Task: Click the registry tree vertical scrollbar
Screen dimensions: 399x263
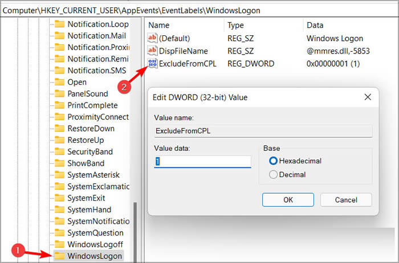Action: click(x=135, y=228)
